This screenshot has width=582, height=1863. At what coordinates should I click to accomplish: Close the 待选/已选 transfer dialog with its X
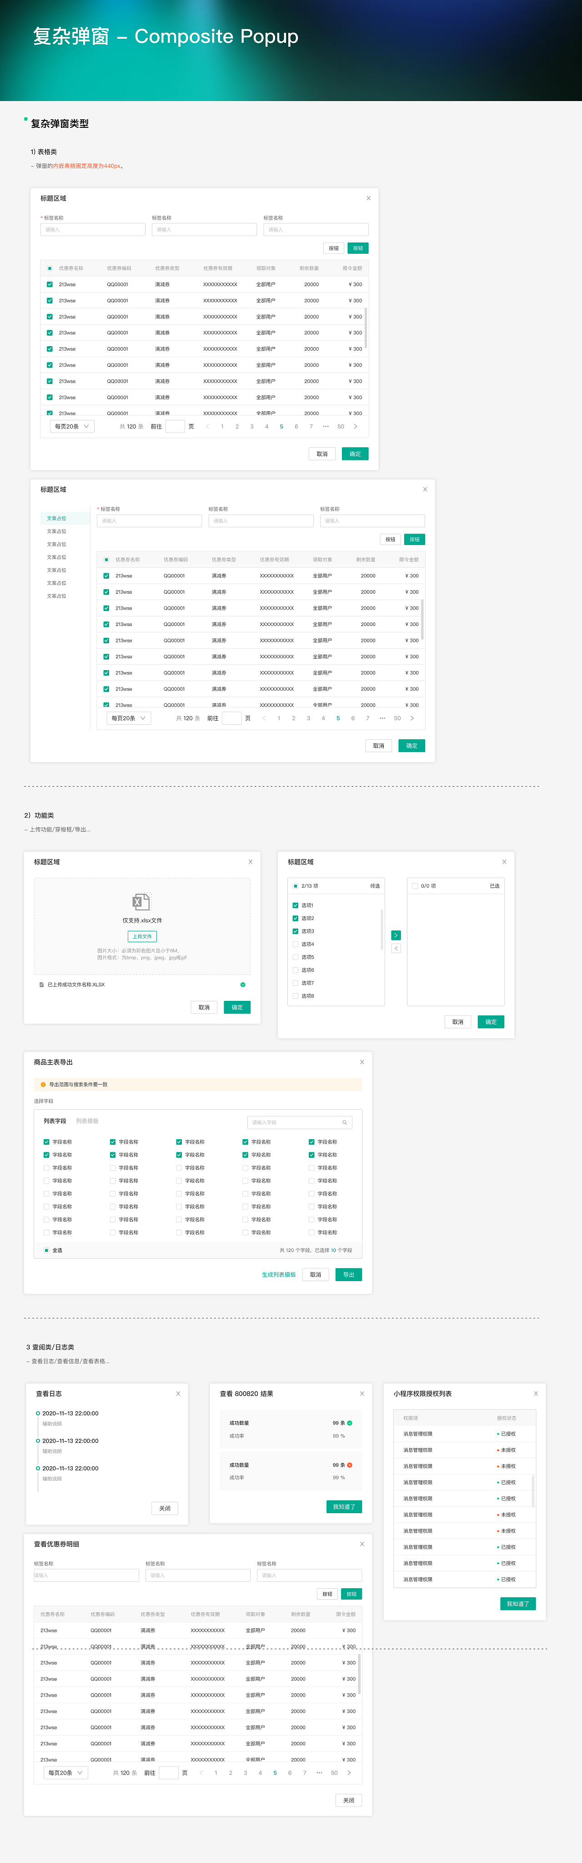click(x=505, y=861)
